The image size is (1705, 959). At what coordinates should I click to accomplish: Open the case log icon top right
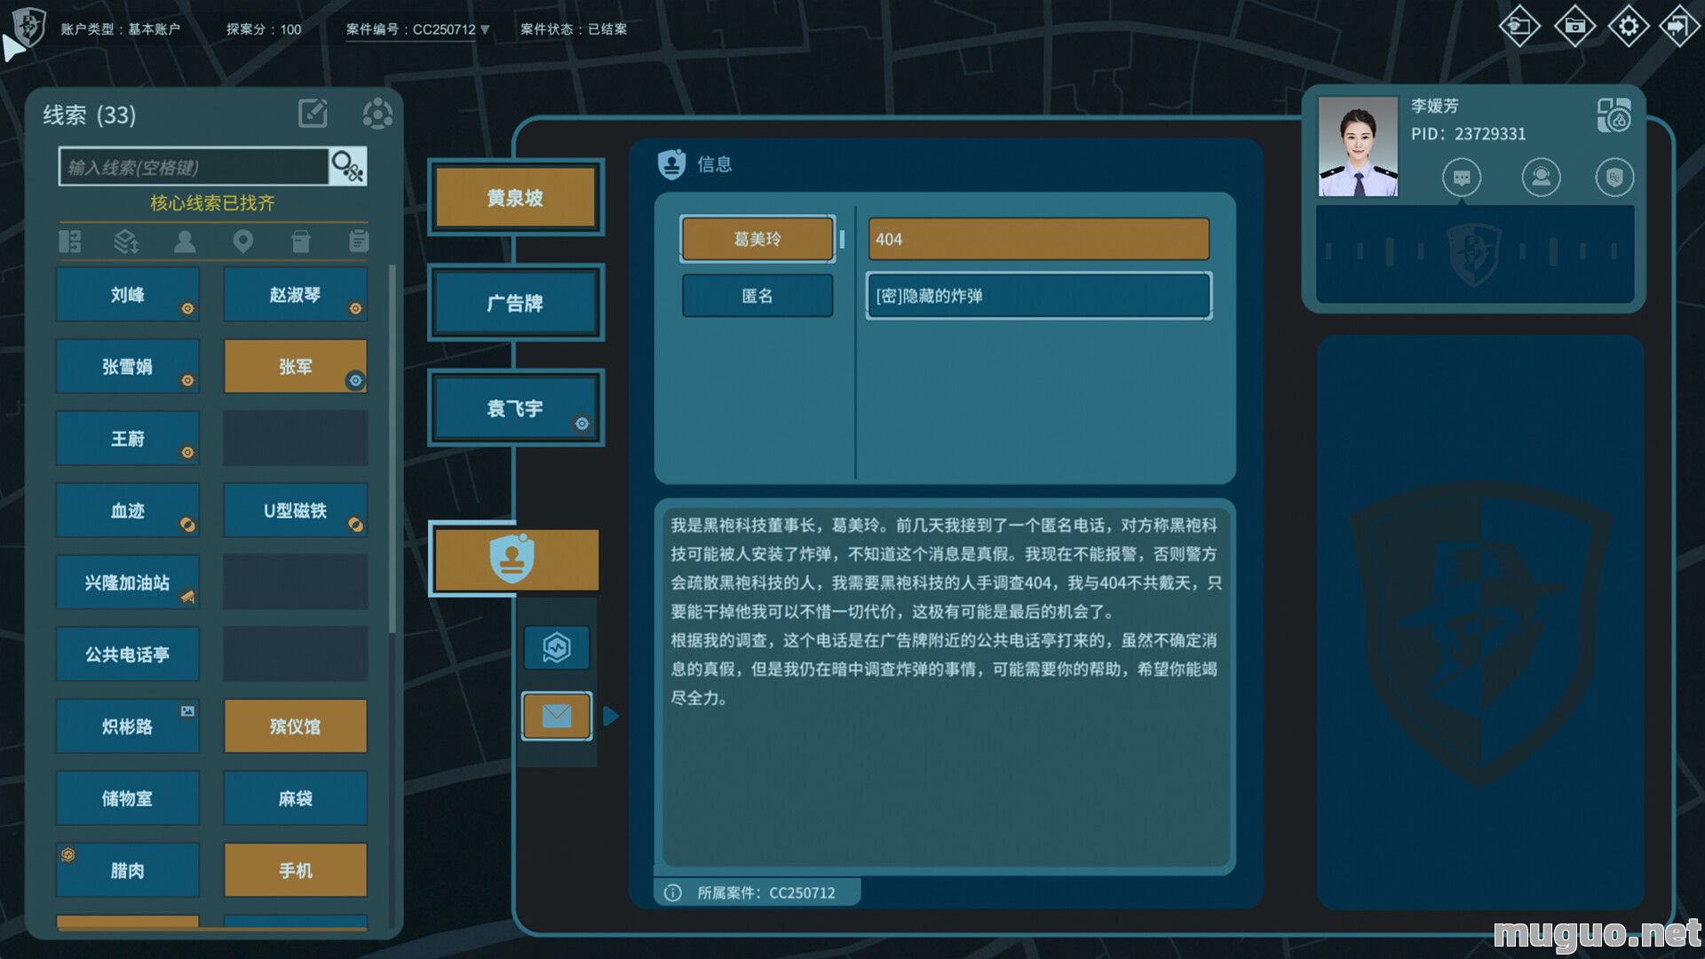1519,26
